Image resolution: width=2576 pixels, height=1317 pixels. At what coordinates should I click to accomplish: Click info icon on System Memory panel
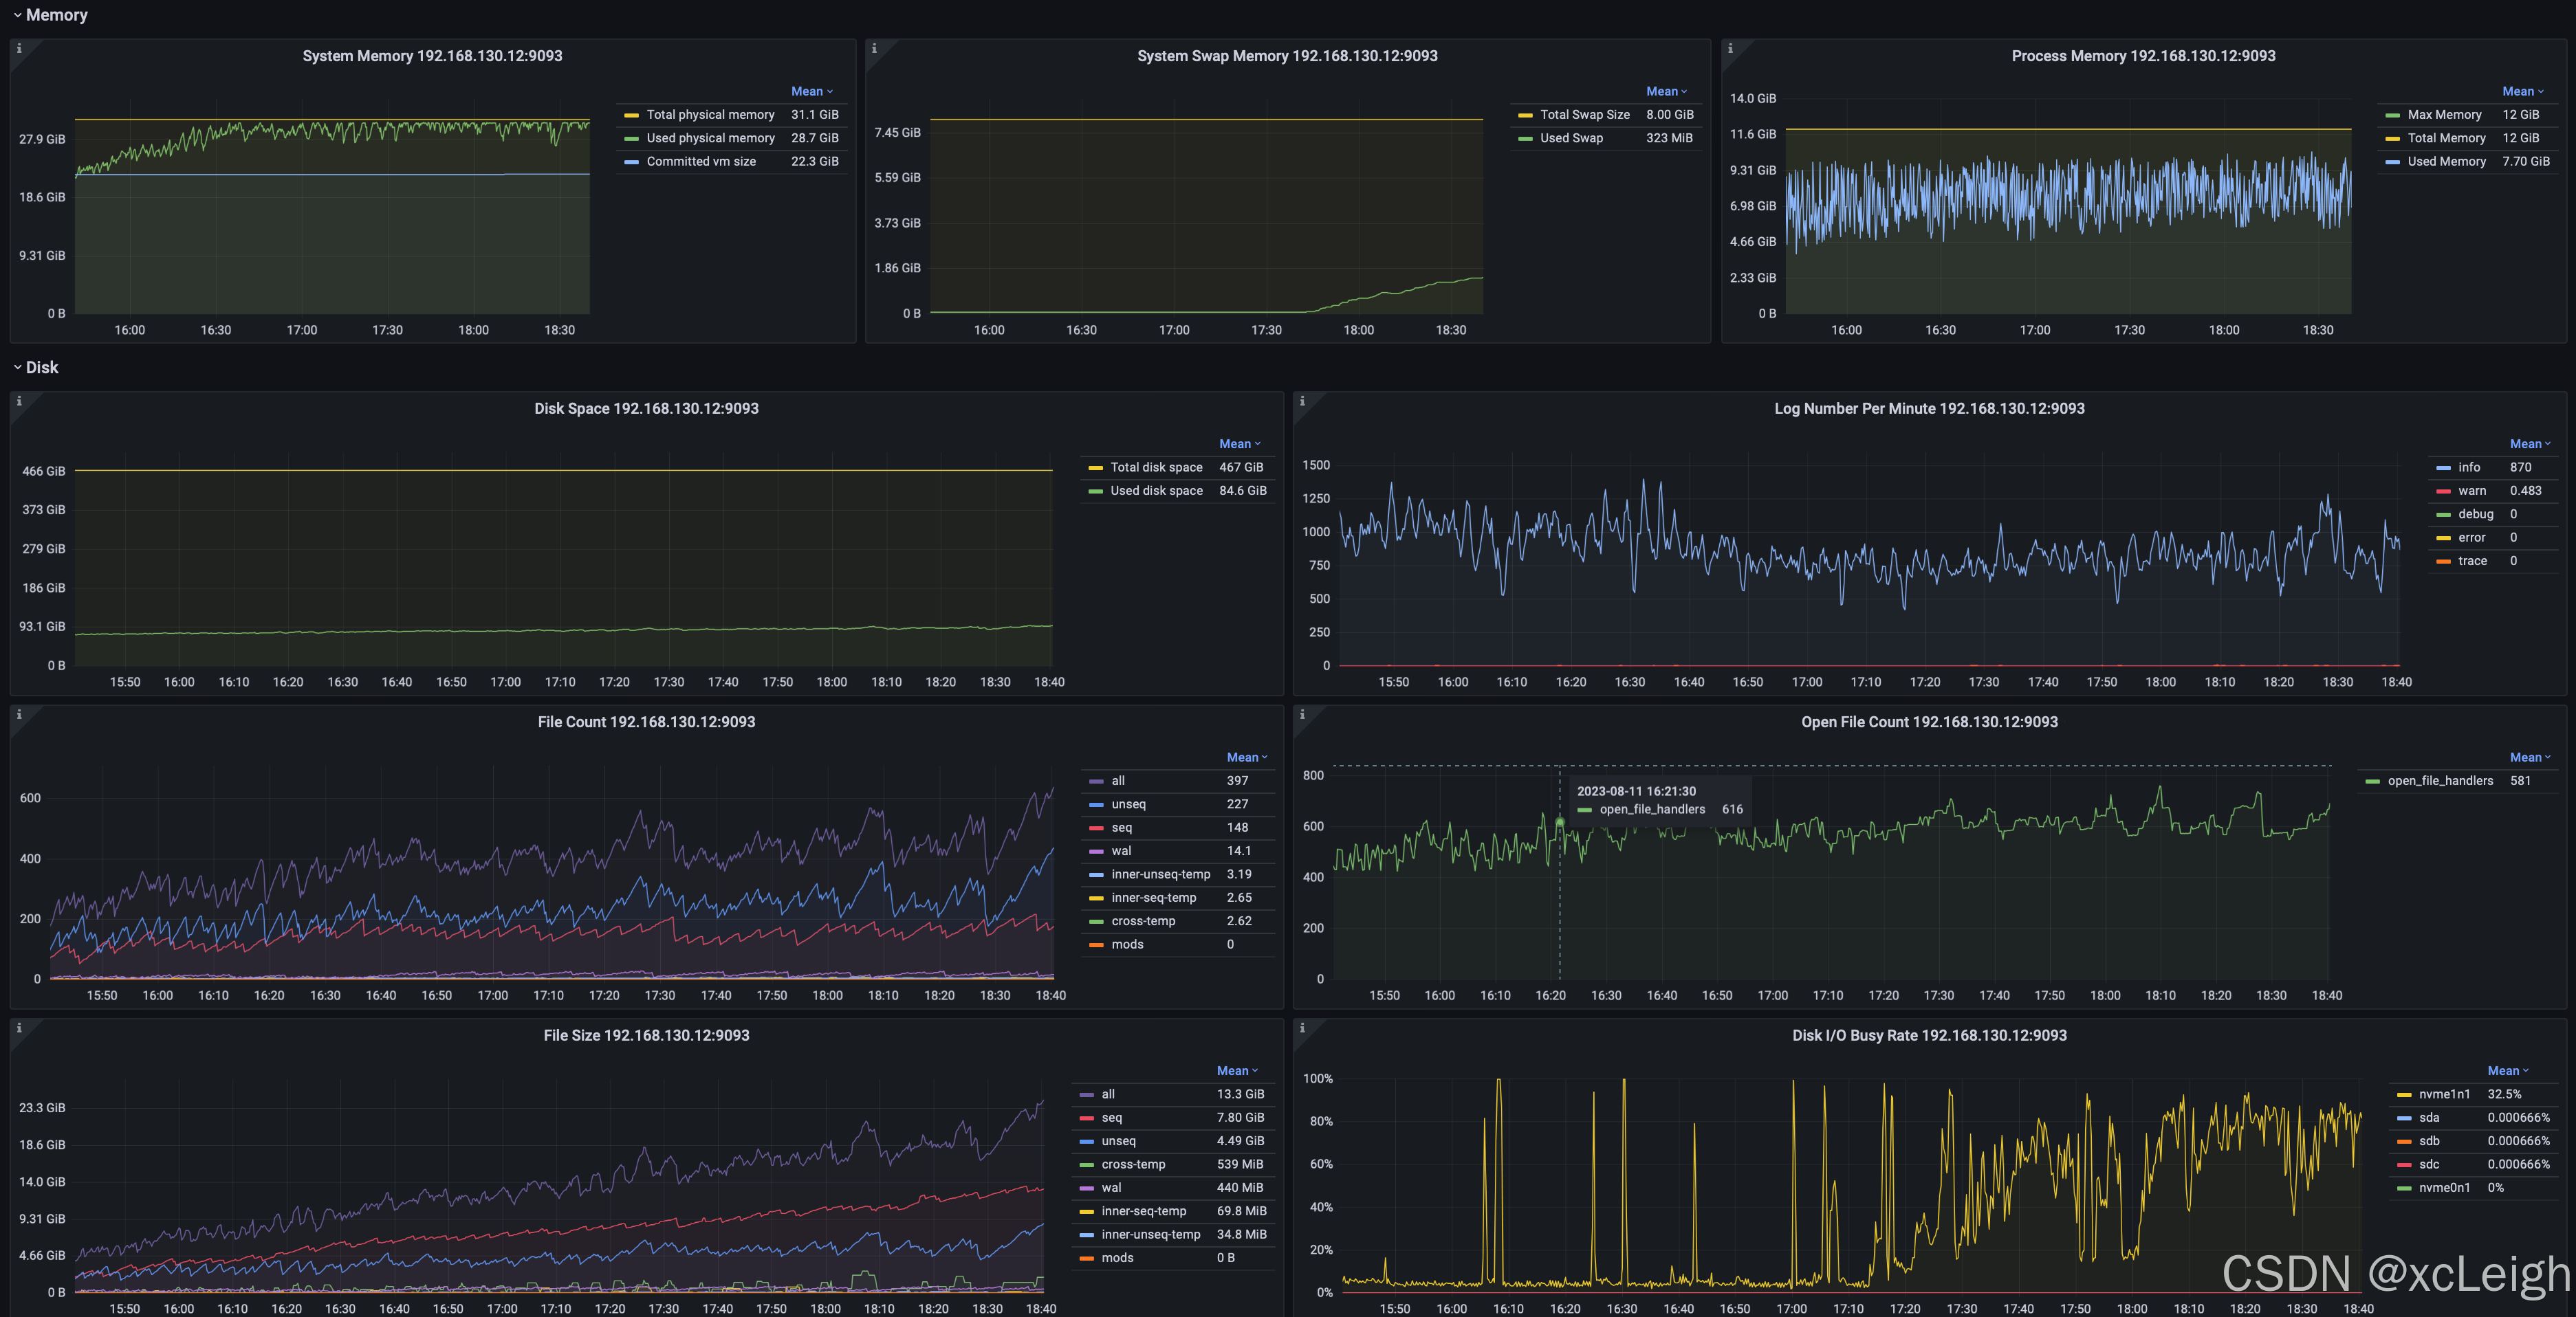(x=19, y=48)
